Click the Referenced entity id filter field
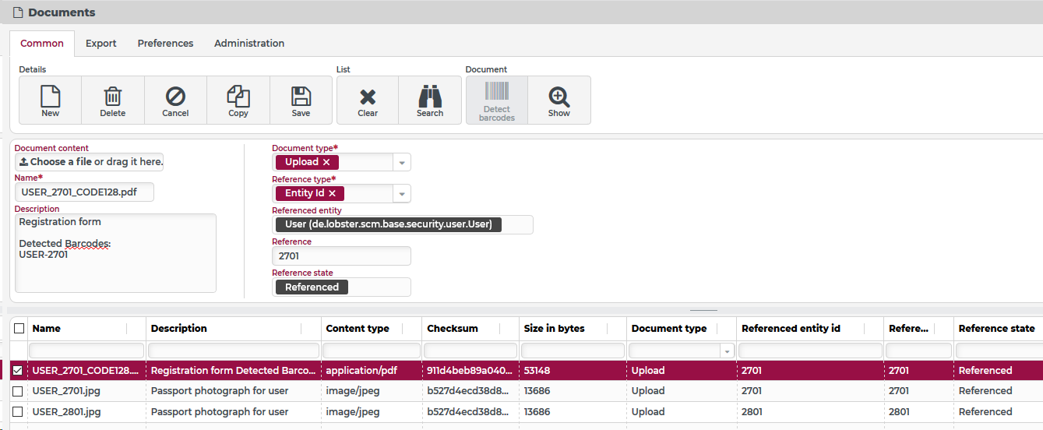The width and height of the screenshot is (1043, 430). tap(810, 351)
